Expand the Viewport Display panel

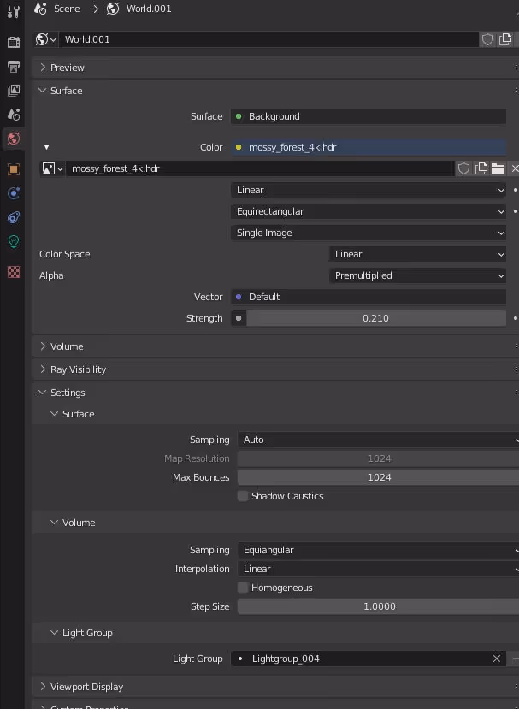(276, 687)
